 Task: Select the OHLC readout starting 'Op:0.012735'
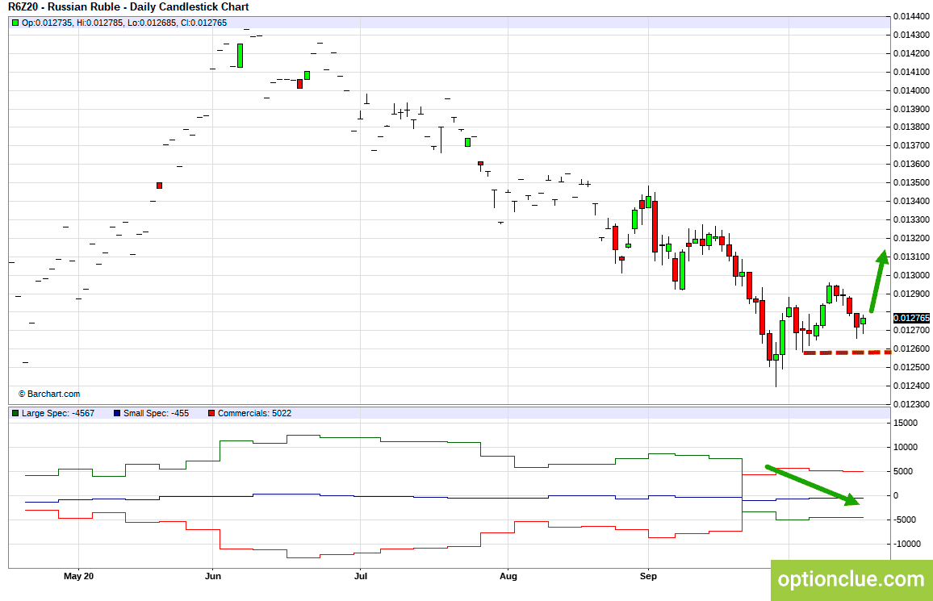tap(123, 23)
